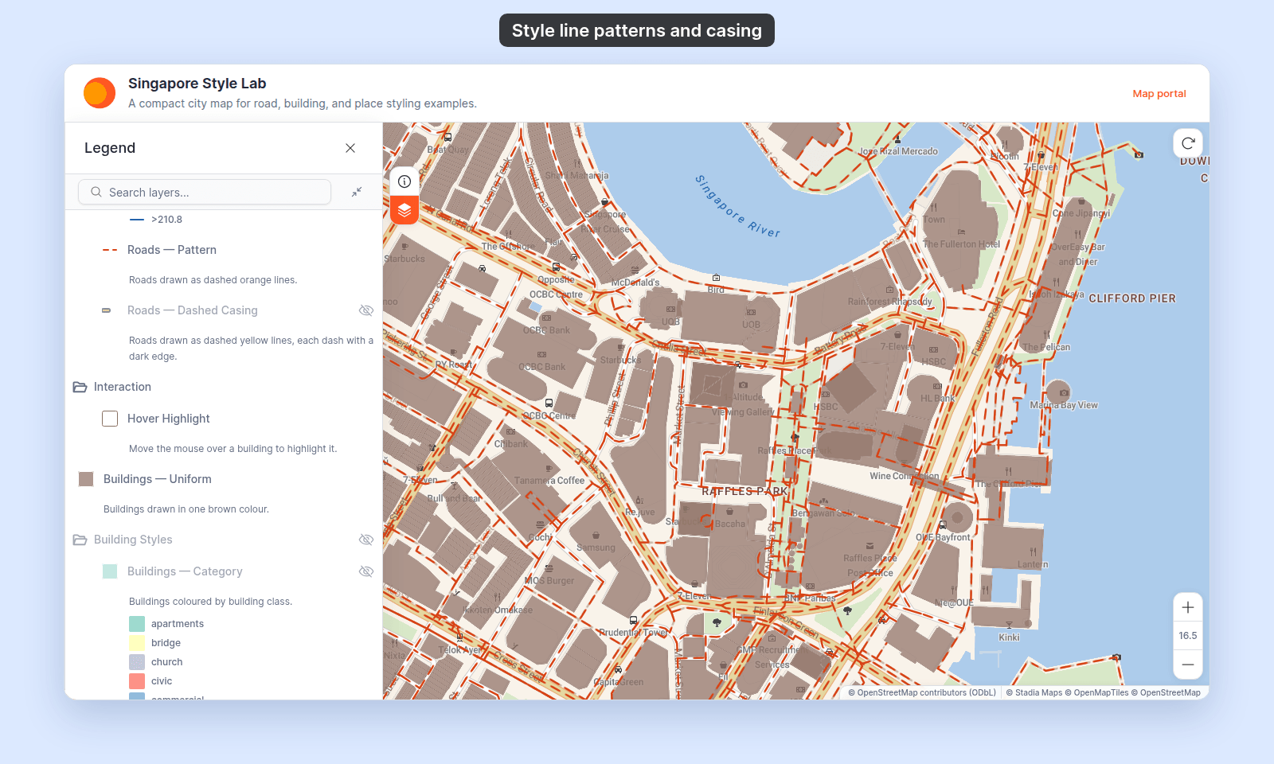Image resolution: width=1274 pixels, height=764 pixels.
Task: Open the map info button
Action: (404, 181)
